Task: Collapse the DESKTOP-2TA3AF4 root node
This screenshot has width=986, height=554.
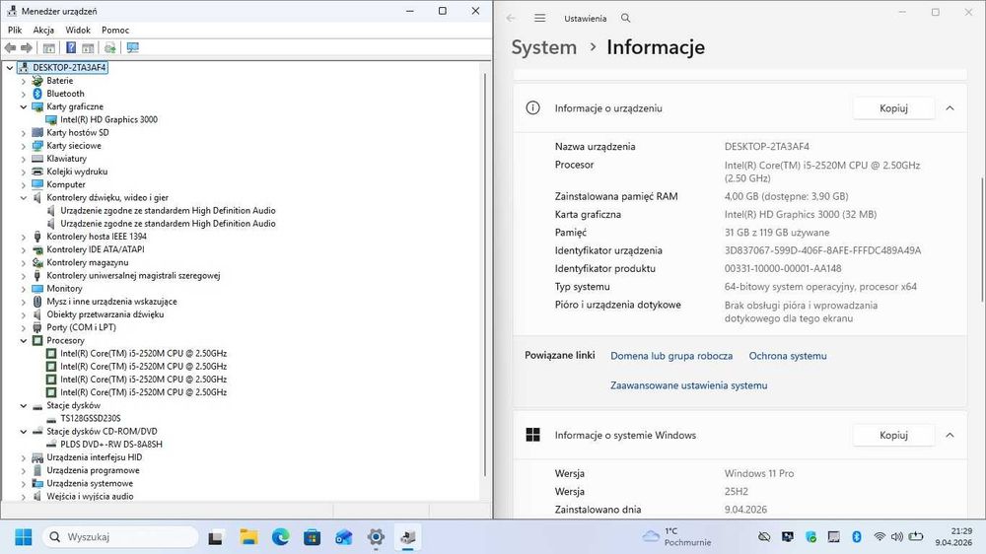Action: coord(10,68)
